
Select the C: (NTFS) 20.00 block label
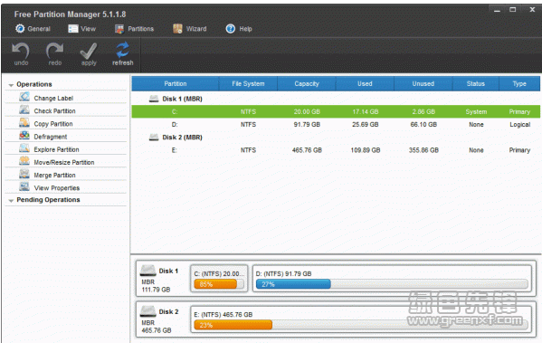(x=219, y=274)
